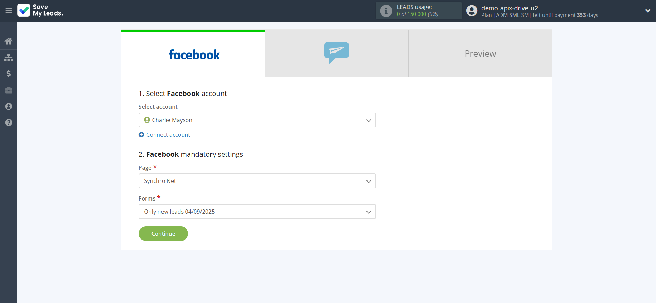Screen dimensions: 656x303
Task: Open help via question mark icon
Action: (x=9, y=123)
